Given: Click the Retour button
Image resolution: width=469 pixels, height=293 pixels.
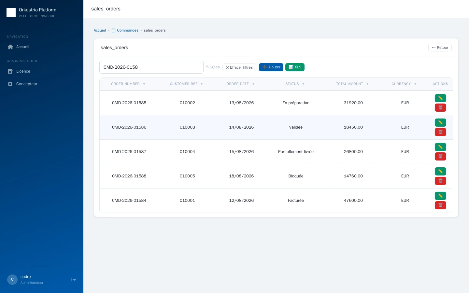Looking at the screenshot, I should [x=440, y=48].
